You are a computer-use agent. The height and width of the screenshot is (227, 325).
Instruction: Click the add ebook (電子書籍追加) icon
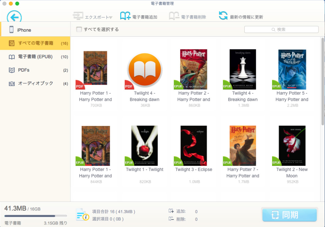125,16
